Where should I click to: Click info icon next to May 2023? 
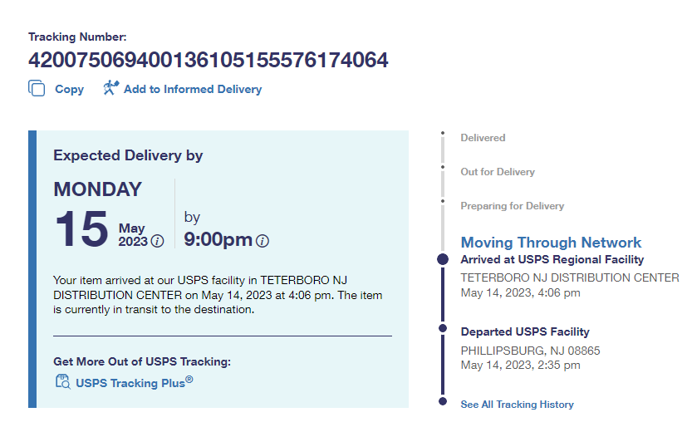click(x=157, y=241)
